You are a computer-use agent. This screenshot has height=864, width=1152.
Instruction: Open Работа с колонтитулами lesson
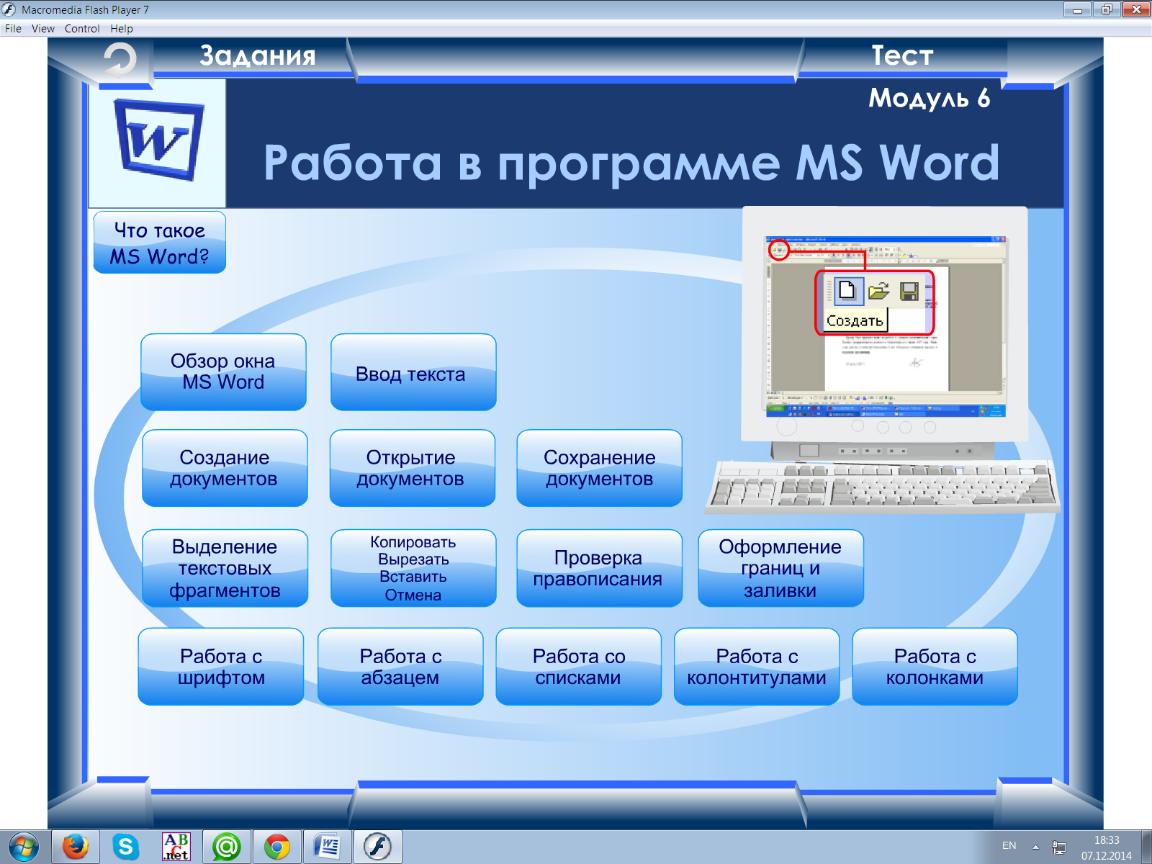tap(757, 667)
